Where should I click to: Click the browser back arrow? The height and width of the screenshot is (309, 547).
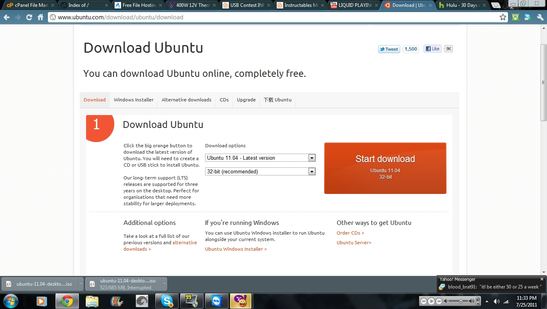click(x=7, y=17)
